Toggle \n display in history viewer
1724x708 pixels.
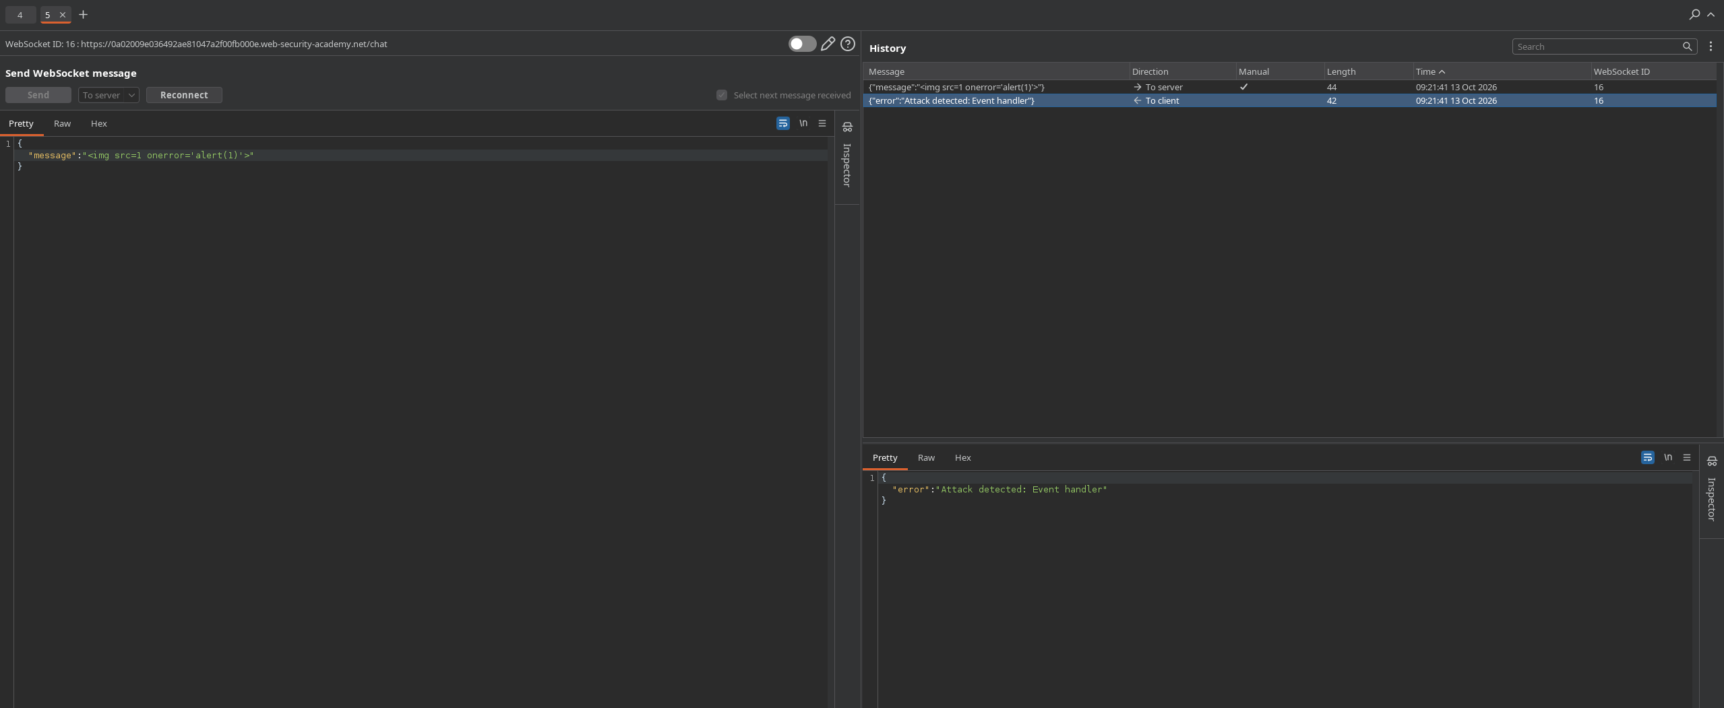point(1668,457)
